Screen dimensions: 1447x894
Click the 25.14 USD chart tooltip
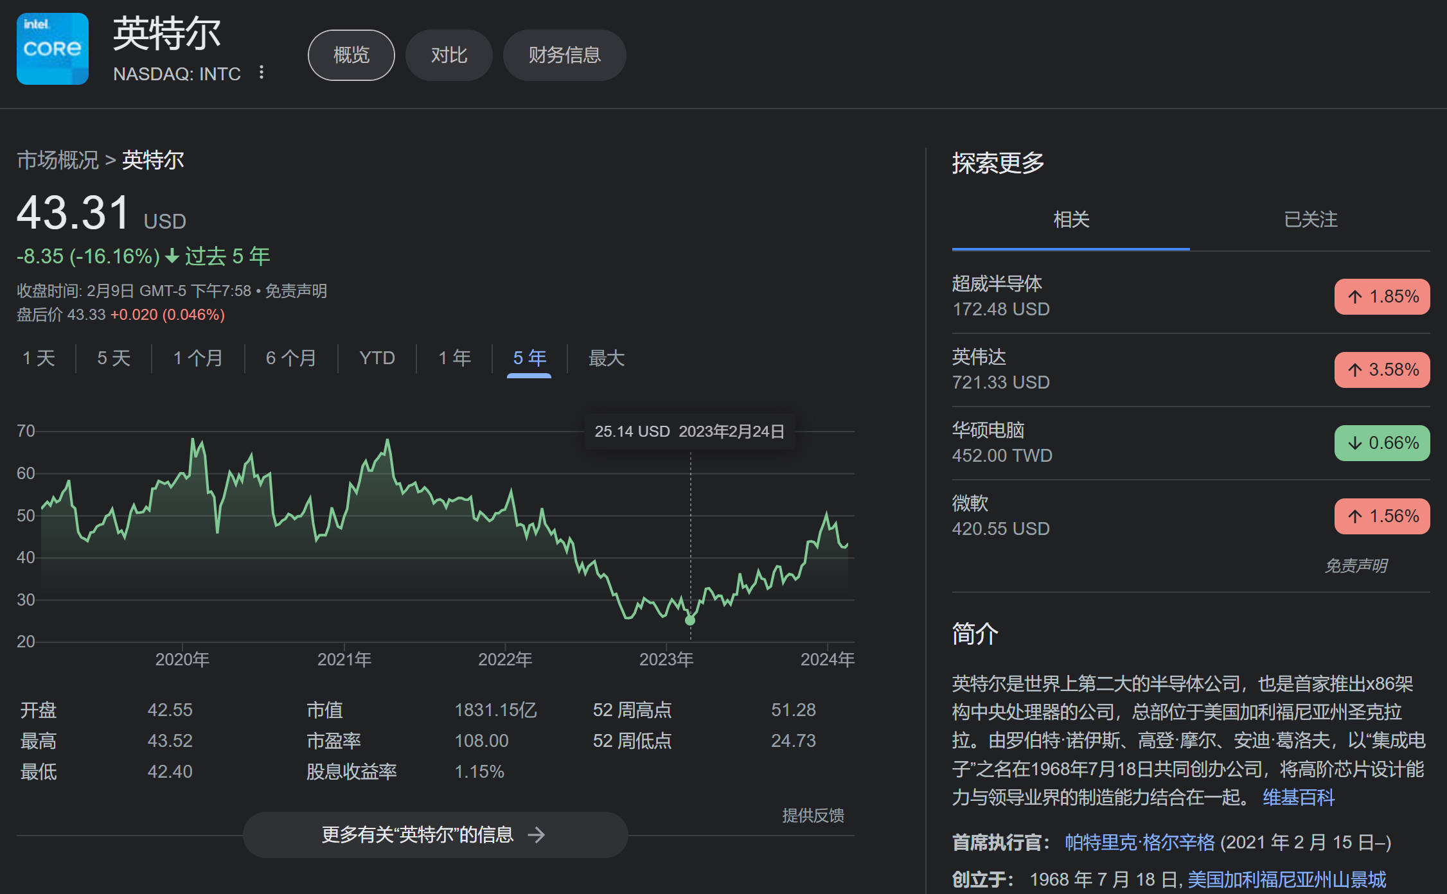click(x=689, y=432)
